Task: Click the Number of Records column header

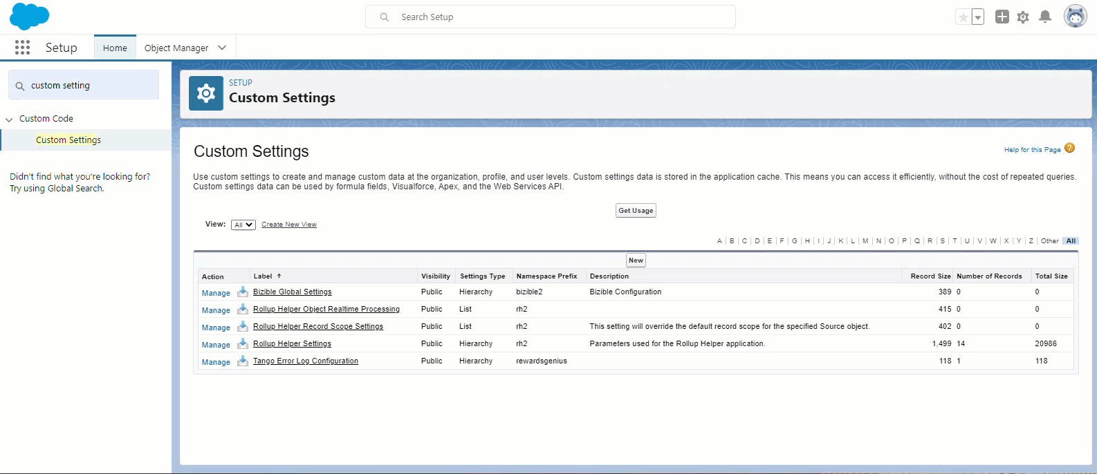Action: tap(989, 276)
